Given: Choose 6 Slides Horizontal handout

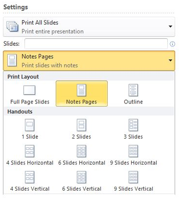Looking at the screenshot, I should [82, 155].
